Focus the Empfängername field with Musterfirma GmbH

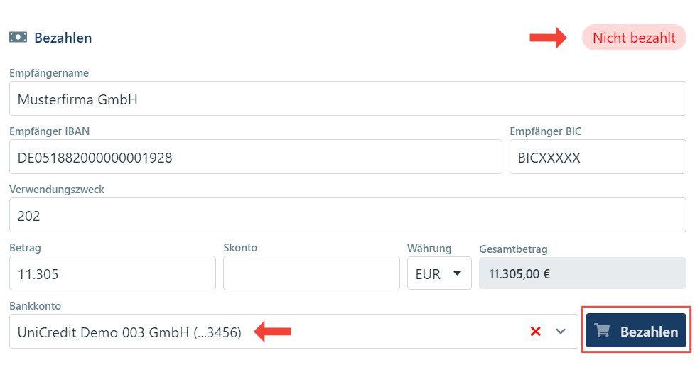[x=347, y=99]
